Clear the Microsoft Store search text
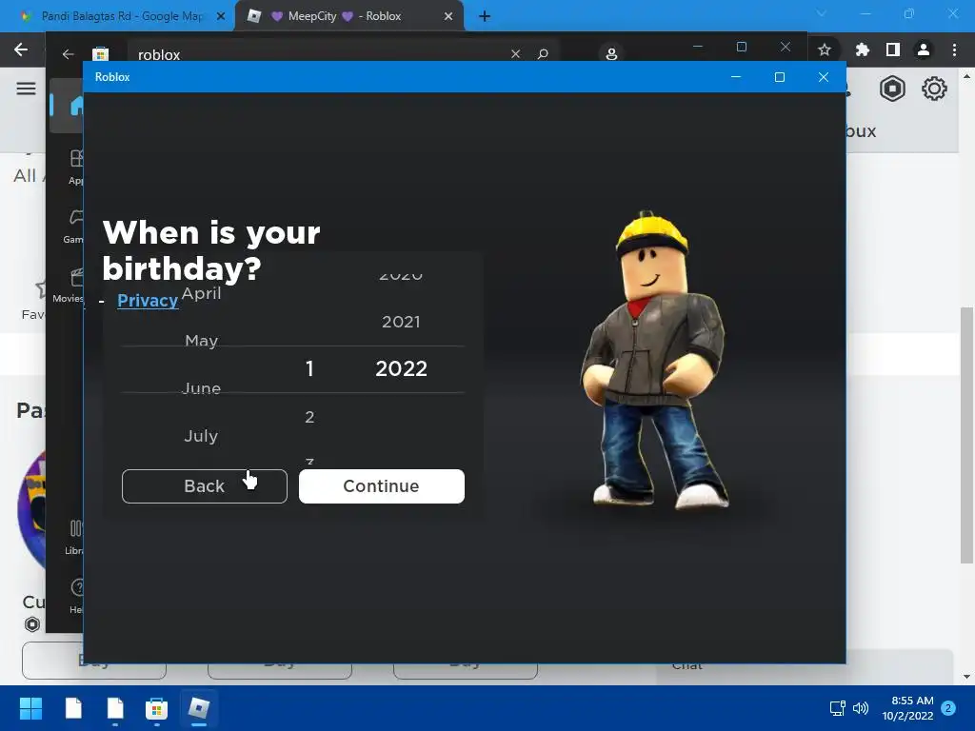 coord(515,54)
